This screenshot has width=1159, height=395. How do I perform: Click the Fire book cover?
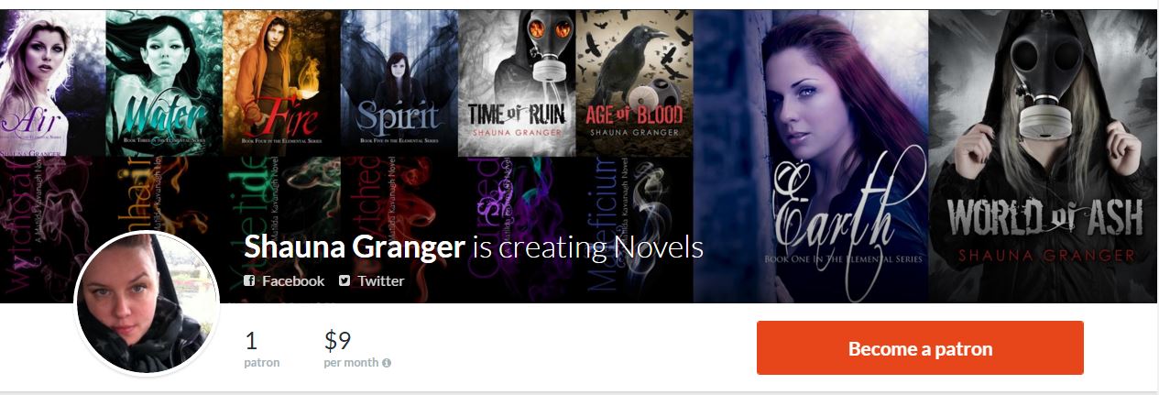[x=281, y=82]
